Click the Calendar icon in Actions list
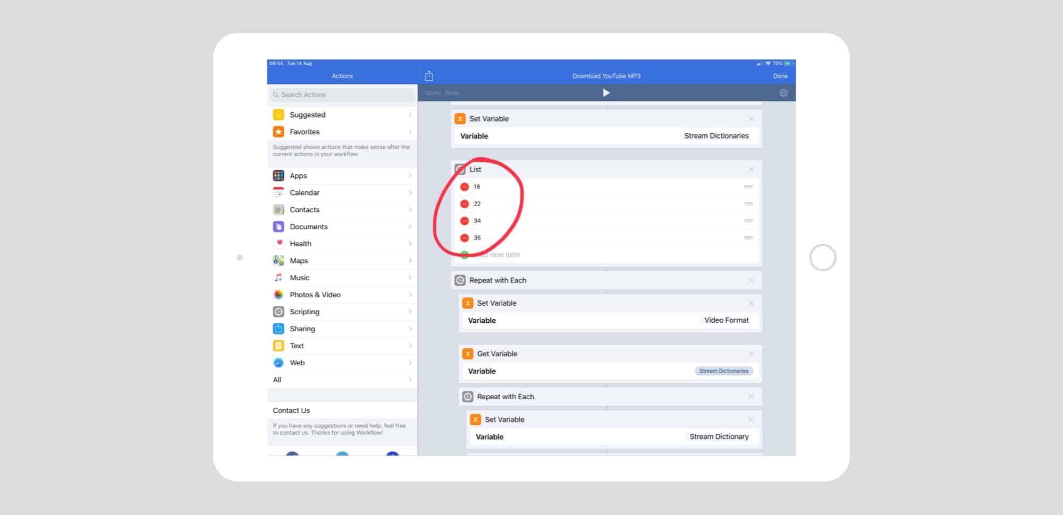 (x=279, y=193)
